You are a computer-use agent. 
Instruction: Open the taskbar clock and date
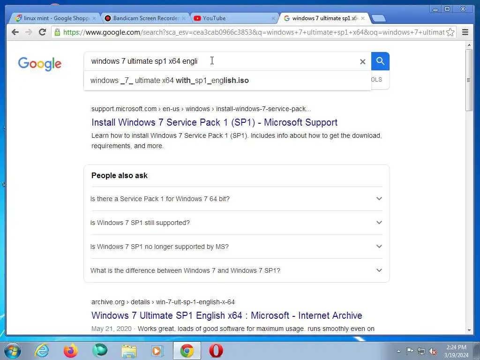coord(456,351)
